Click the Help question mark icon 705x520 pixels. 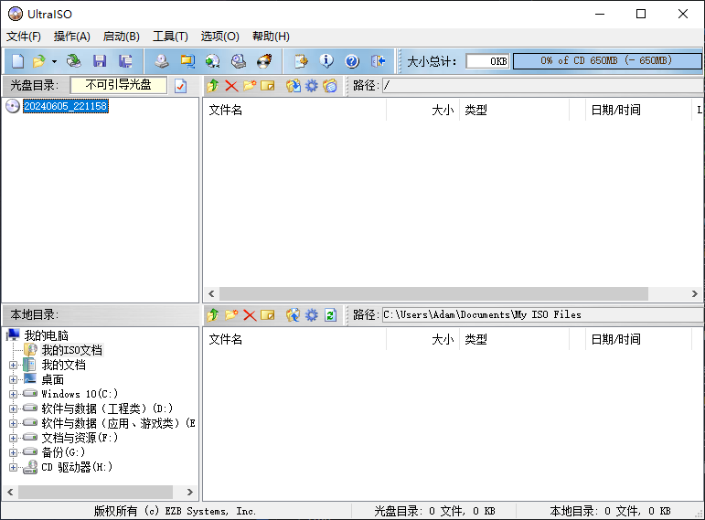[352, 61]
